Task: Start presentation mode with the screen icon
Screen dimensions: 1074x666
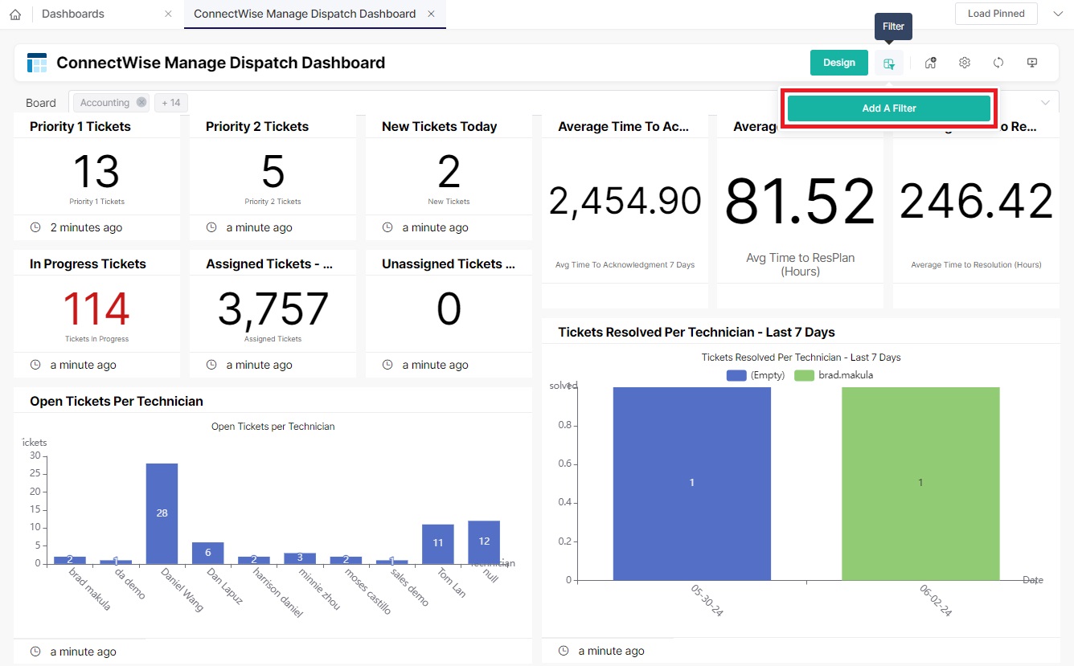Action: (1031, 62)
